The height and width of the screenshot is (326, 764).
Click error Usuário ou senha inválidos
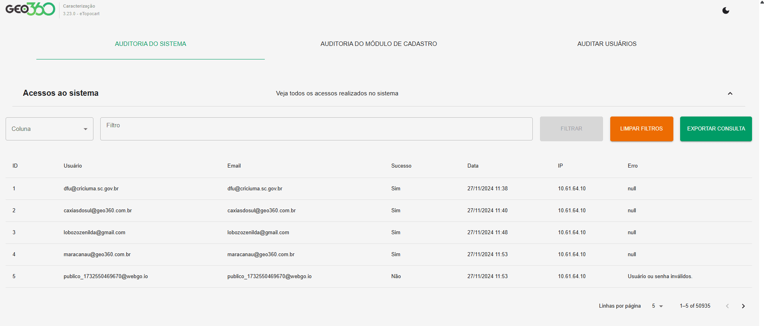(660, 277)
